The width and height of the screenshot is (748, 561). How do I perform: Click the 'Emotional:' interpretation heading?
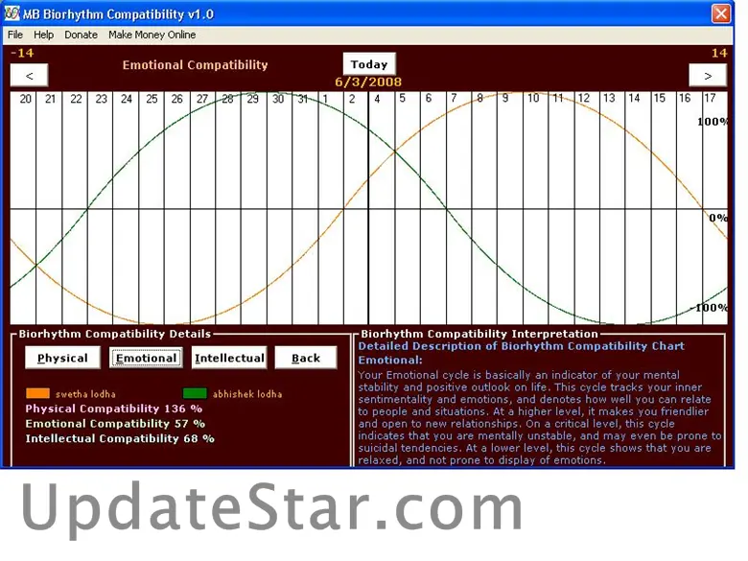390,361
